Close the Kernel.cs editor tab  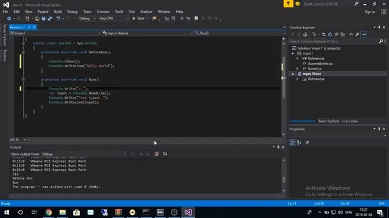(x=34, y=27)
